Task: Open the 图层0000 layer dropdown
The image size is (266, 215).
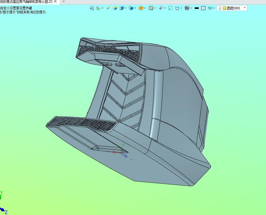Action: coord(244,8)
